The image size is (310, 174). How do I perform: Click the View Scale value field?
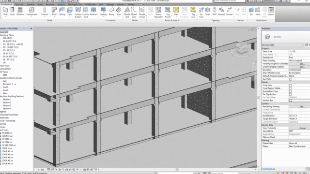299,52
